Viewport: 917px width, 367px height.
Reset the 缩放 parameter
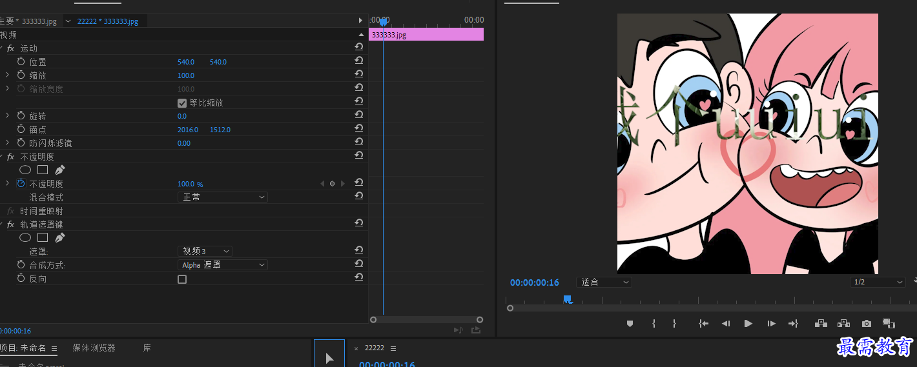(358, 74)
